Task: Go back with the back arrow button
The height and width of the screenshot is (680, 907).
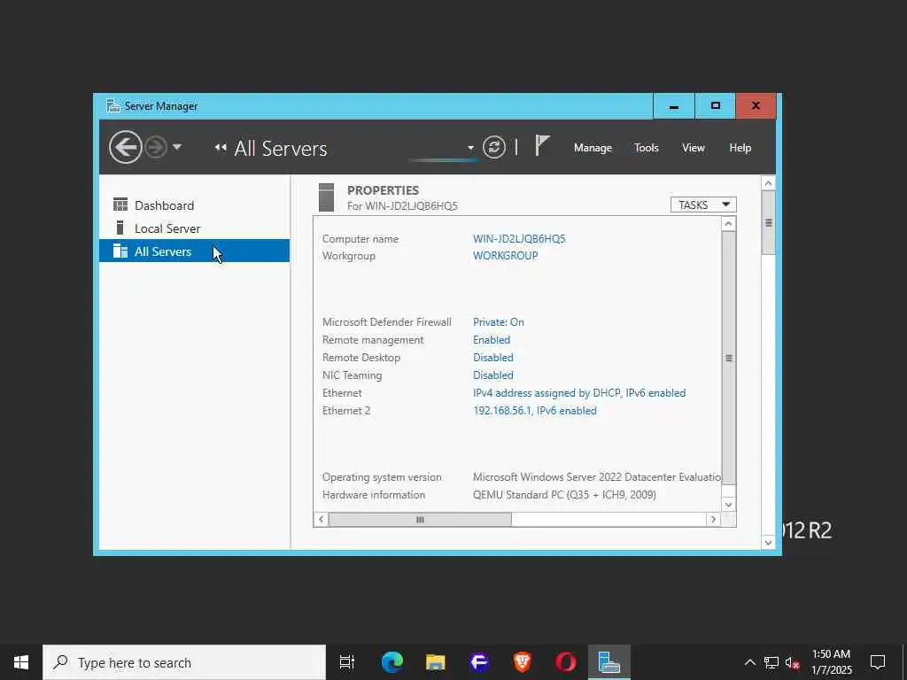Action: click(x=126, y=148)
